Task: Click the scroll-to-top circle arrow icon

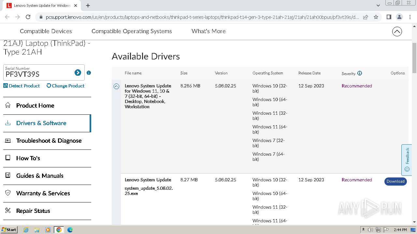Action: [x=397, y=32]
